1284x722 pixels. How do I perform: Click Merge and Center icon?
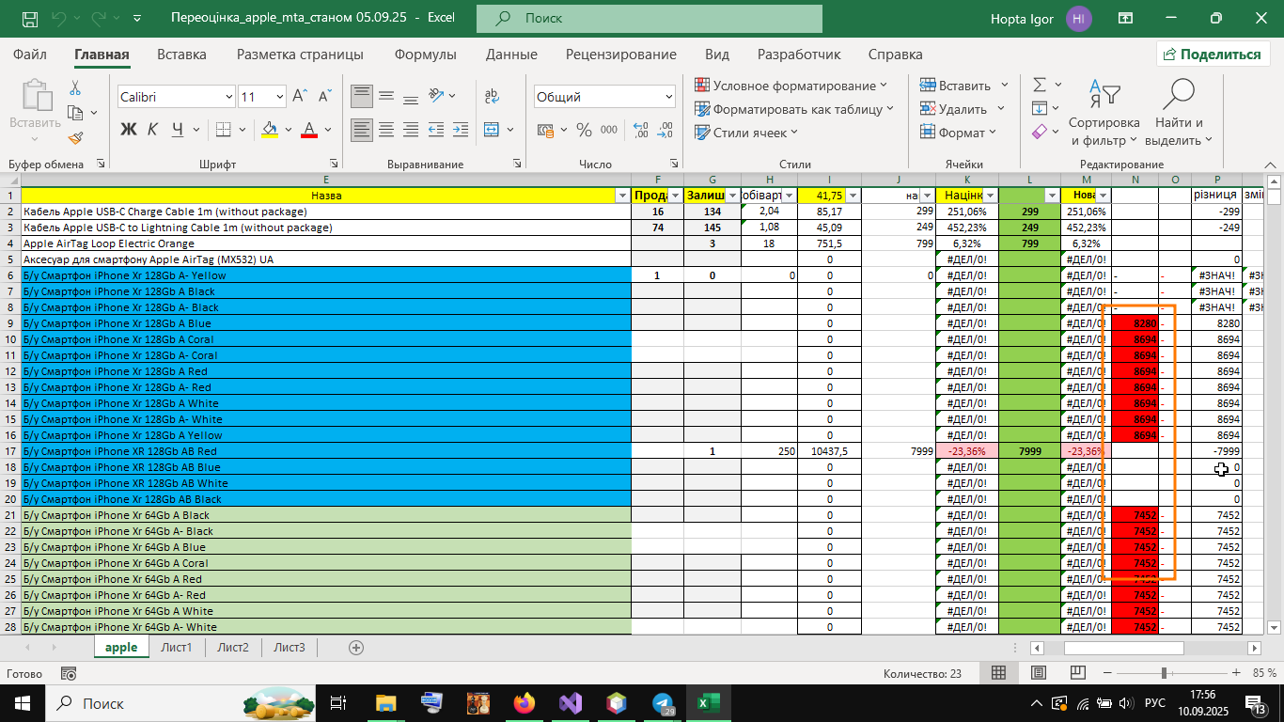[492, 130]
